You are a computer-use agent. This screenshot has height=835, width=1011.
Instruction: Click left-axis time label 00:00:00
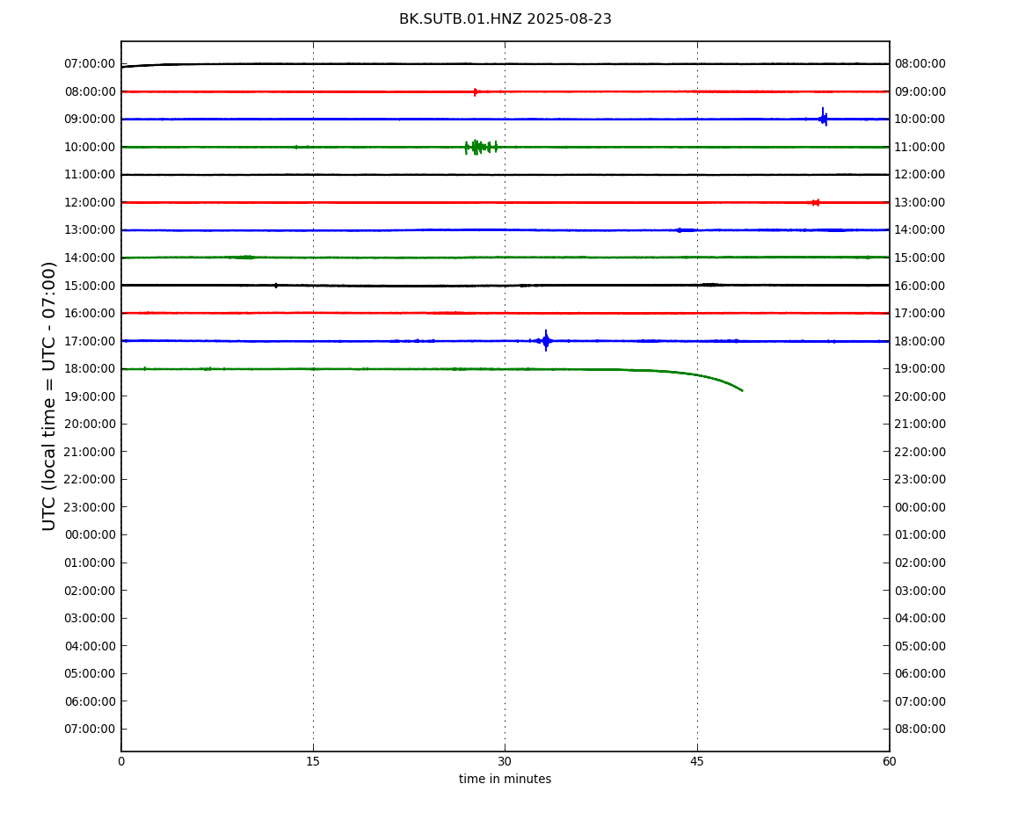(x=90, y=535)
